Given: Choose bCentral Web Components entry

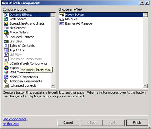Looking at the screenshot, I should point(25,63).
